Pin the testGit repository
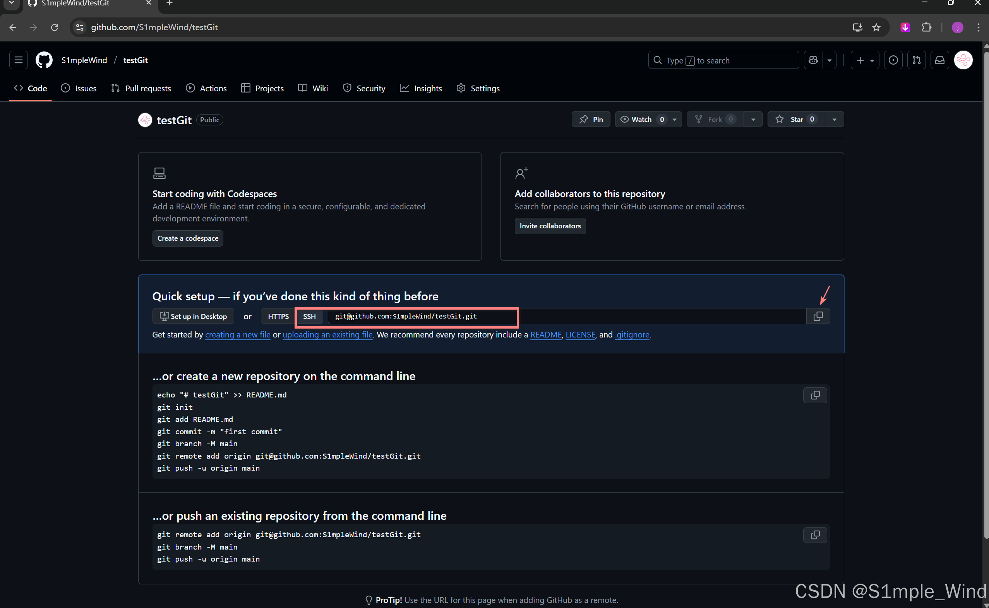 591,120
